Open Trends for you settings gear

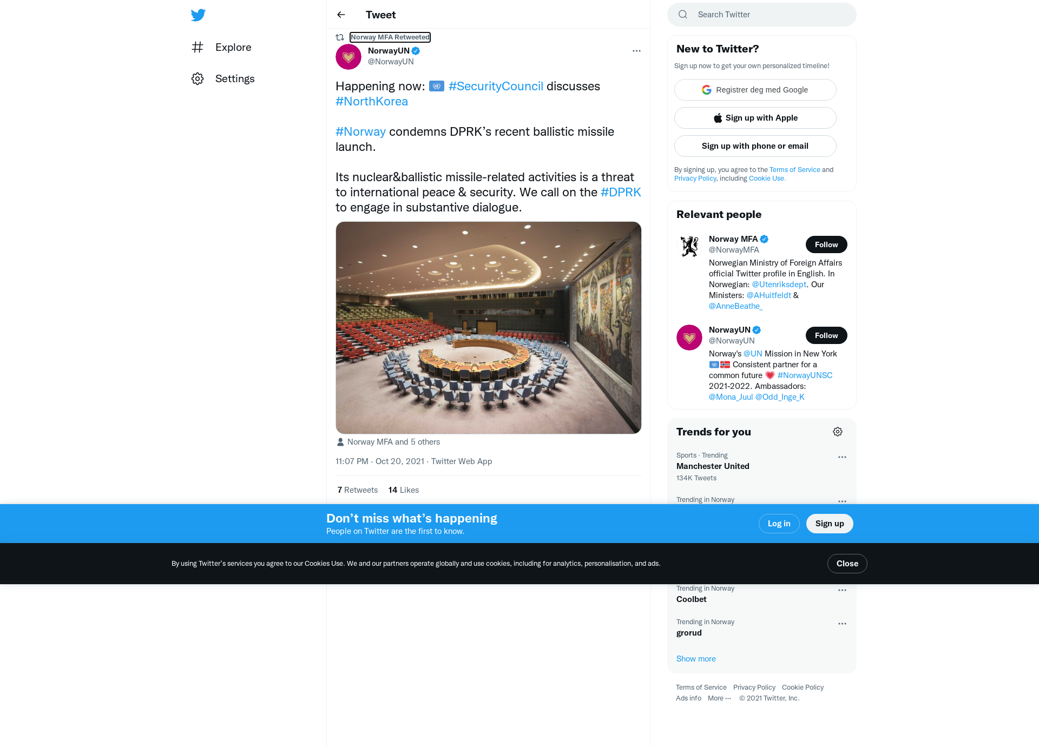click(x=838, y=432)
